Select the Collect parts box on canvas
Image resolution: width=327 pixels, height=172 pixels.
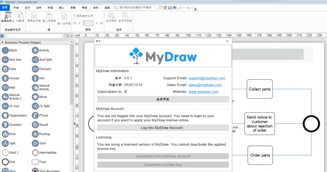point(260,89)
